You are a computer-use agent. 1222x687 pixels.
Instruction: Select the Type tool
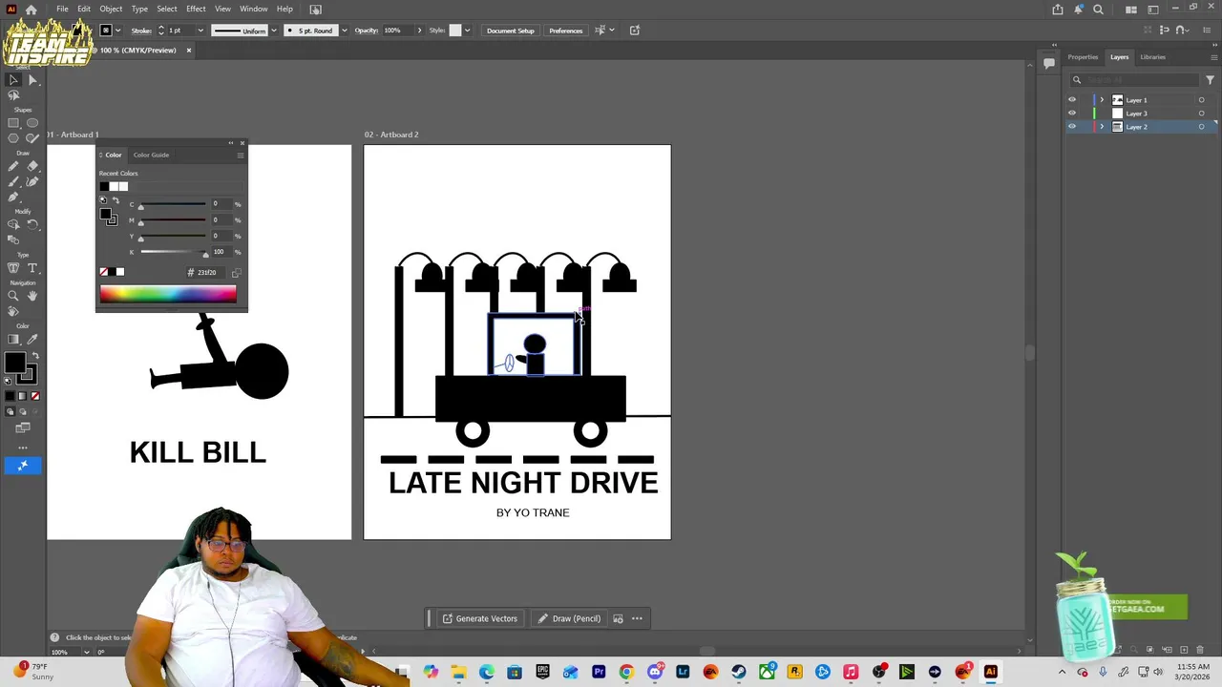click(32, 268)
